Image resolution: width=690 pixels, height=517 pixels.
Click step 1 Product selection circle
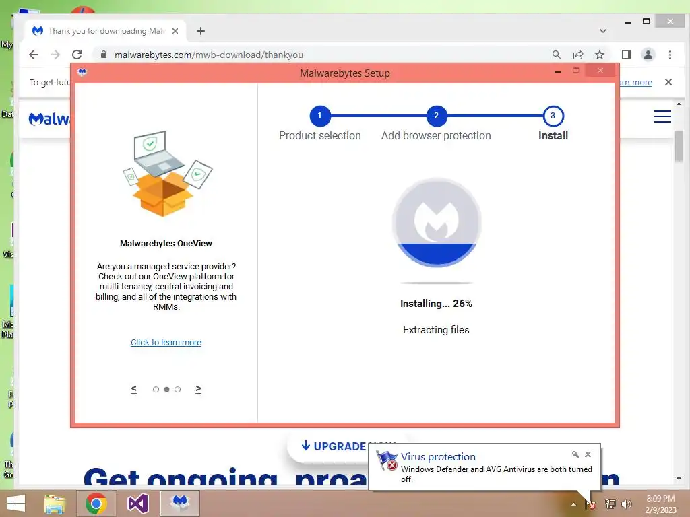[320, 116]
